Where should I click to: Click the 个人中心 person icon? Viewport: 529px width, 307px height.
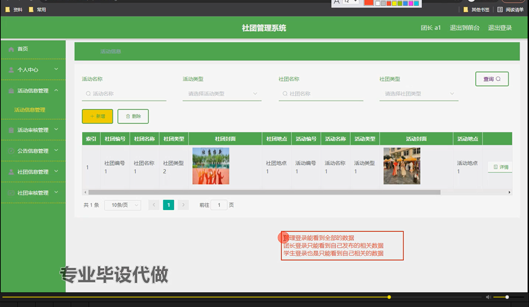(x=11, y=69)
